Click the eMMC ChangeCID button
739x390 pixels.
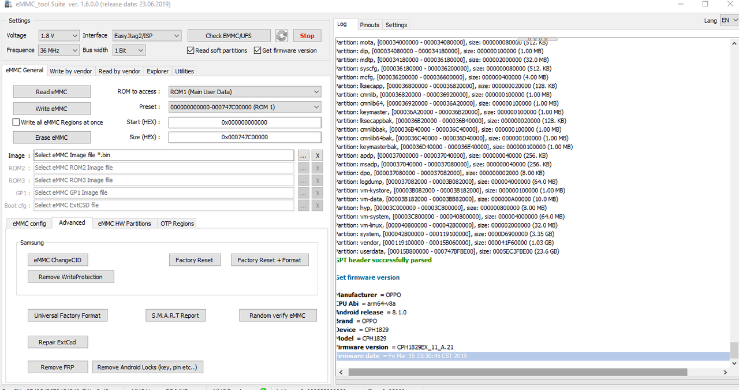coord(58,260)
